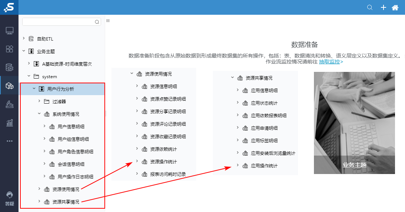Click icon beside 用户信息明细

[x=52, y=126]
